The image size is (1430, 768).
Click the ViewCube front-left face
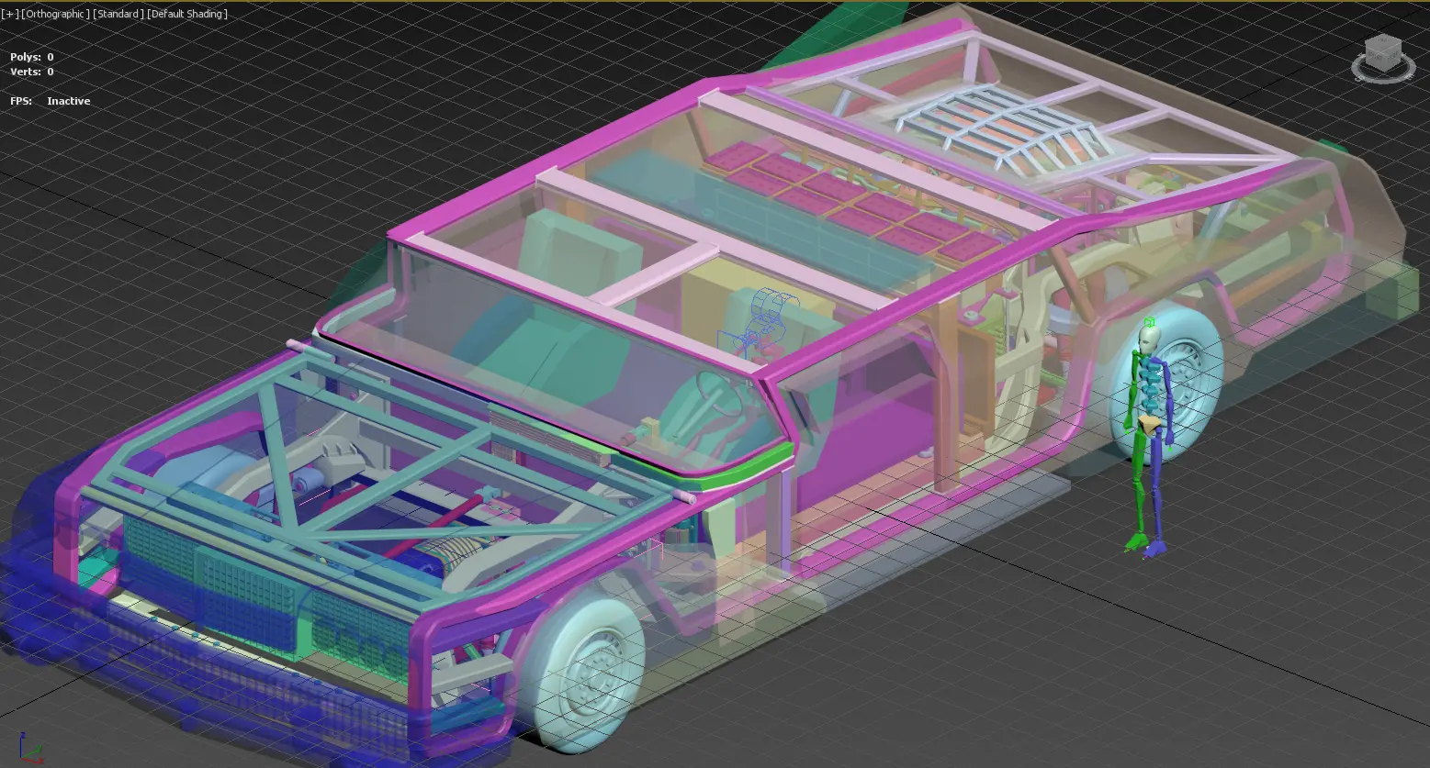point(1375,61)
